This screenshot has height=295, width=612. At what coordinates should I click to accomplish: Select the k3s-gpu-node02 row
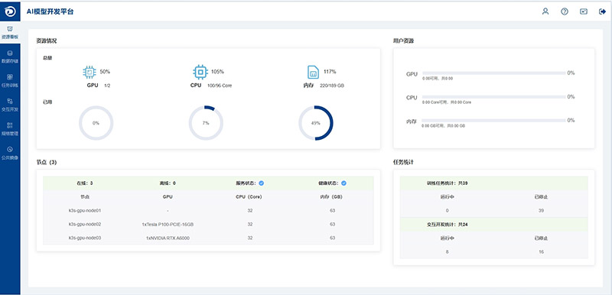pyautogui.click(x=208, y=224)
